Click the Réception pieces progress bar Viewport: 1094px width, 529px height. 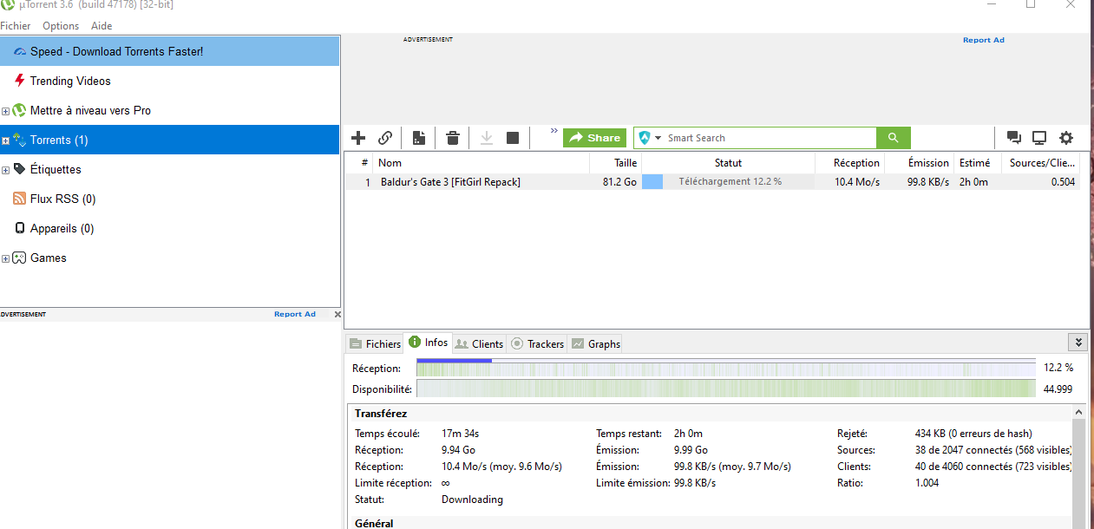coord(726,368)
